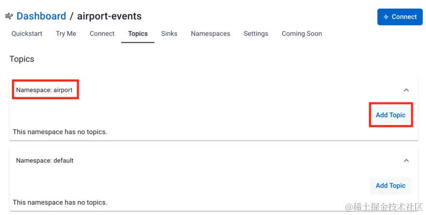Add Topic to the airport namespace
This screenshot has width=426, height=215.
point(390,115)
